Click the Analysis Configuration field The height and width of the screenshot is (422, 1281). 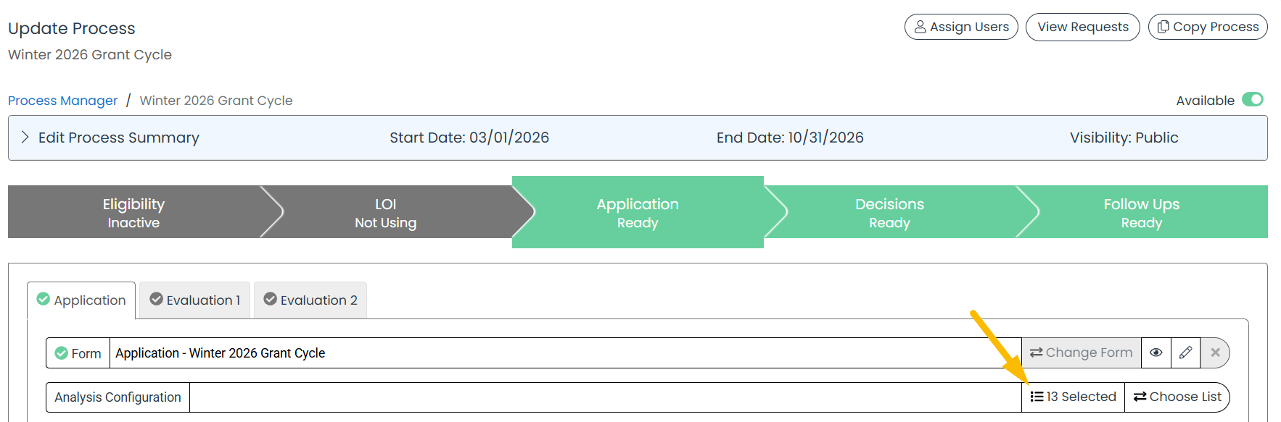click(x=606, y=397)
